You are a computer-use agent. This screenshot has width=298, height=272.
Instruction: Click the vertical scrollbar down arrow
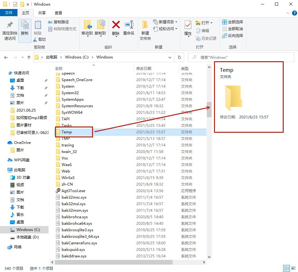pos(209,257)
